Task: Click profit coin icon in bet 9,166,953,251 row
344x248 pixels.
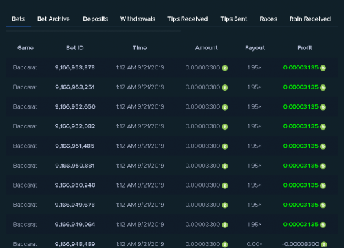Action: click(323, 88)
